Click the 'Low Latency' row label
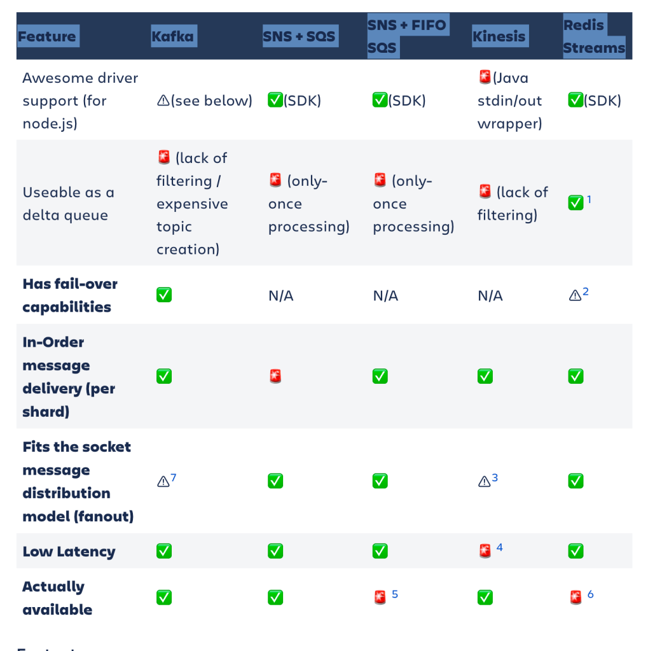The image size is (648, 651). pos(69,552)
